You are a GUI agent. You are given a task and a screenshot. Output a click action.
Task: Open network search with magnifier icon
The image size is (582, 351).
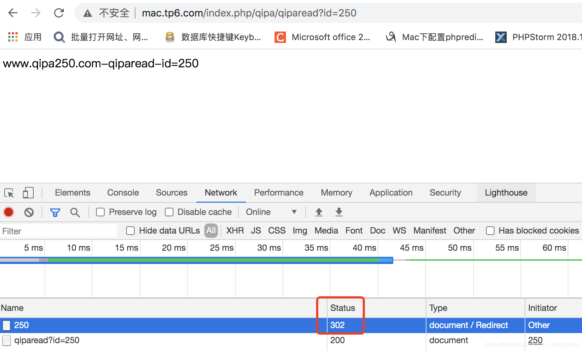75,212
